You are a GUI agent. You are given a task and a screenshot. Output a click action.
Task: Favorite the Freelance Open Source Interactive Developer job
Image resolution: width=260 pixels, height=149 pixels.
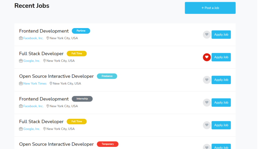coord(207,80)
